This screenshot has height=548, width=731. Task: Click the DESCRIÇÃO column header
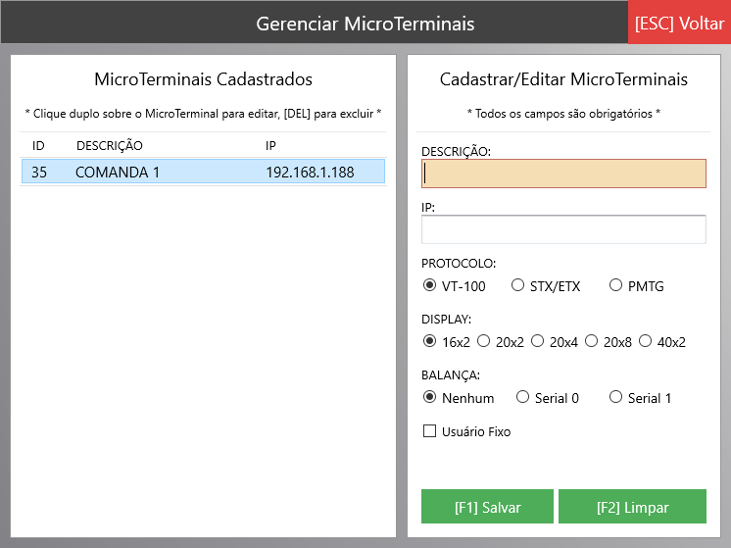(x=110, y=146)
